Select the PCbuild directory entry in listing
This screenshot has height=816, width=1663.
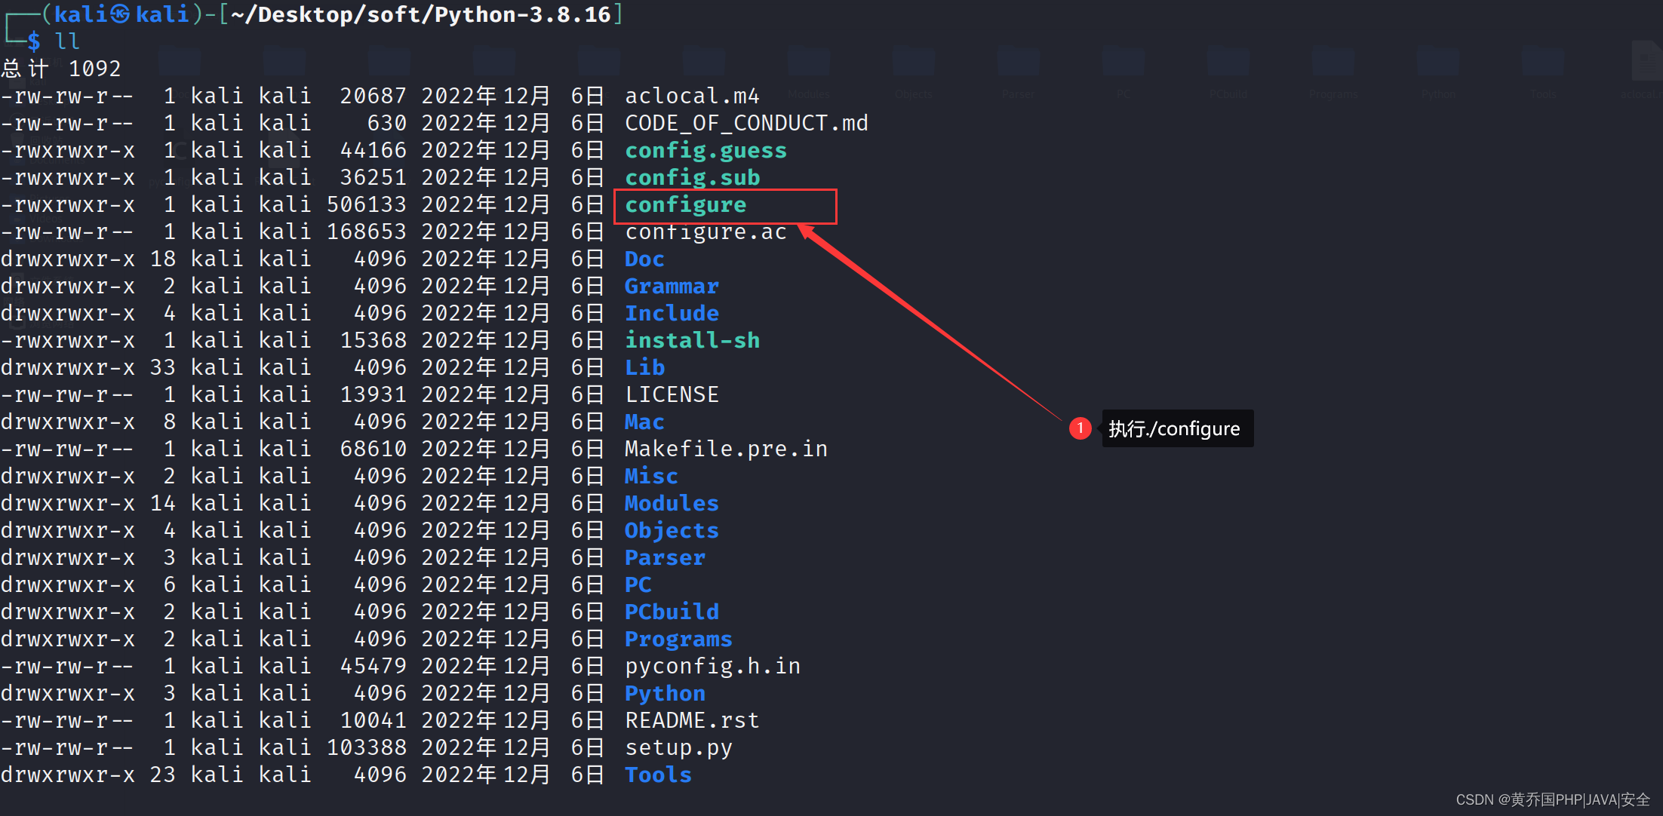[x=672, y=612]
